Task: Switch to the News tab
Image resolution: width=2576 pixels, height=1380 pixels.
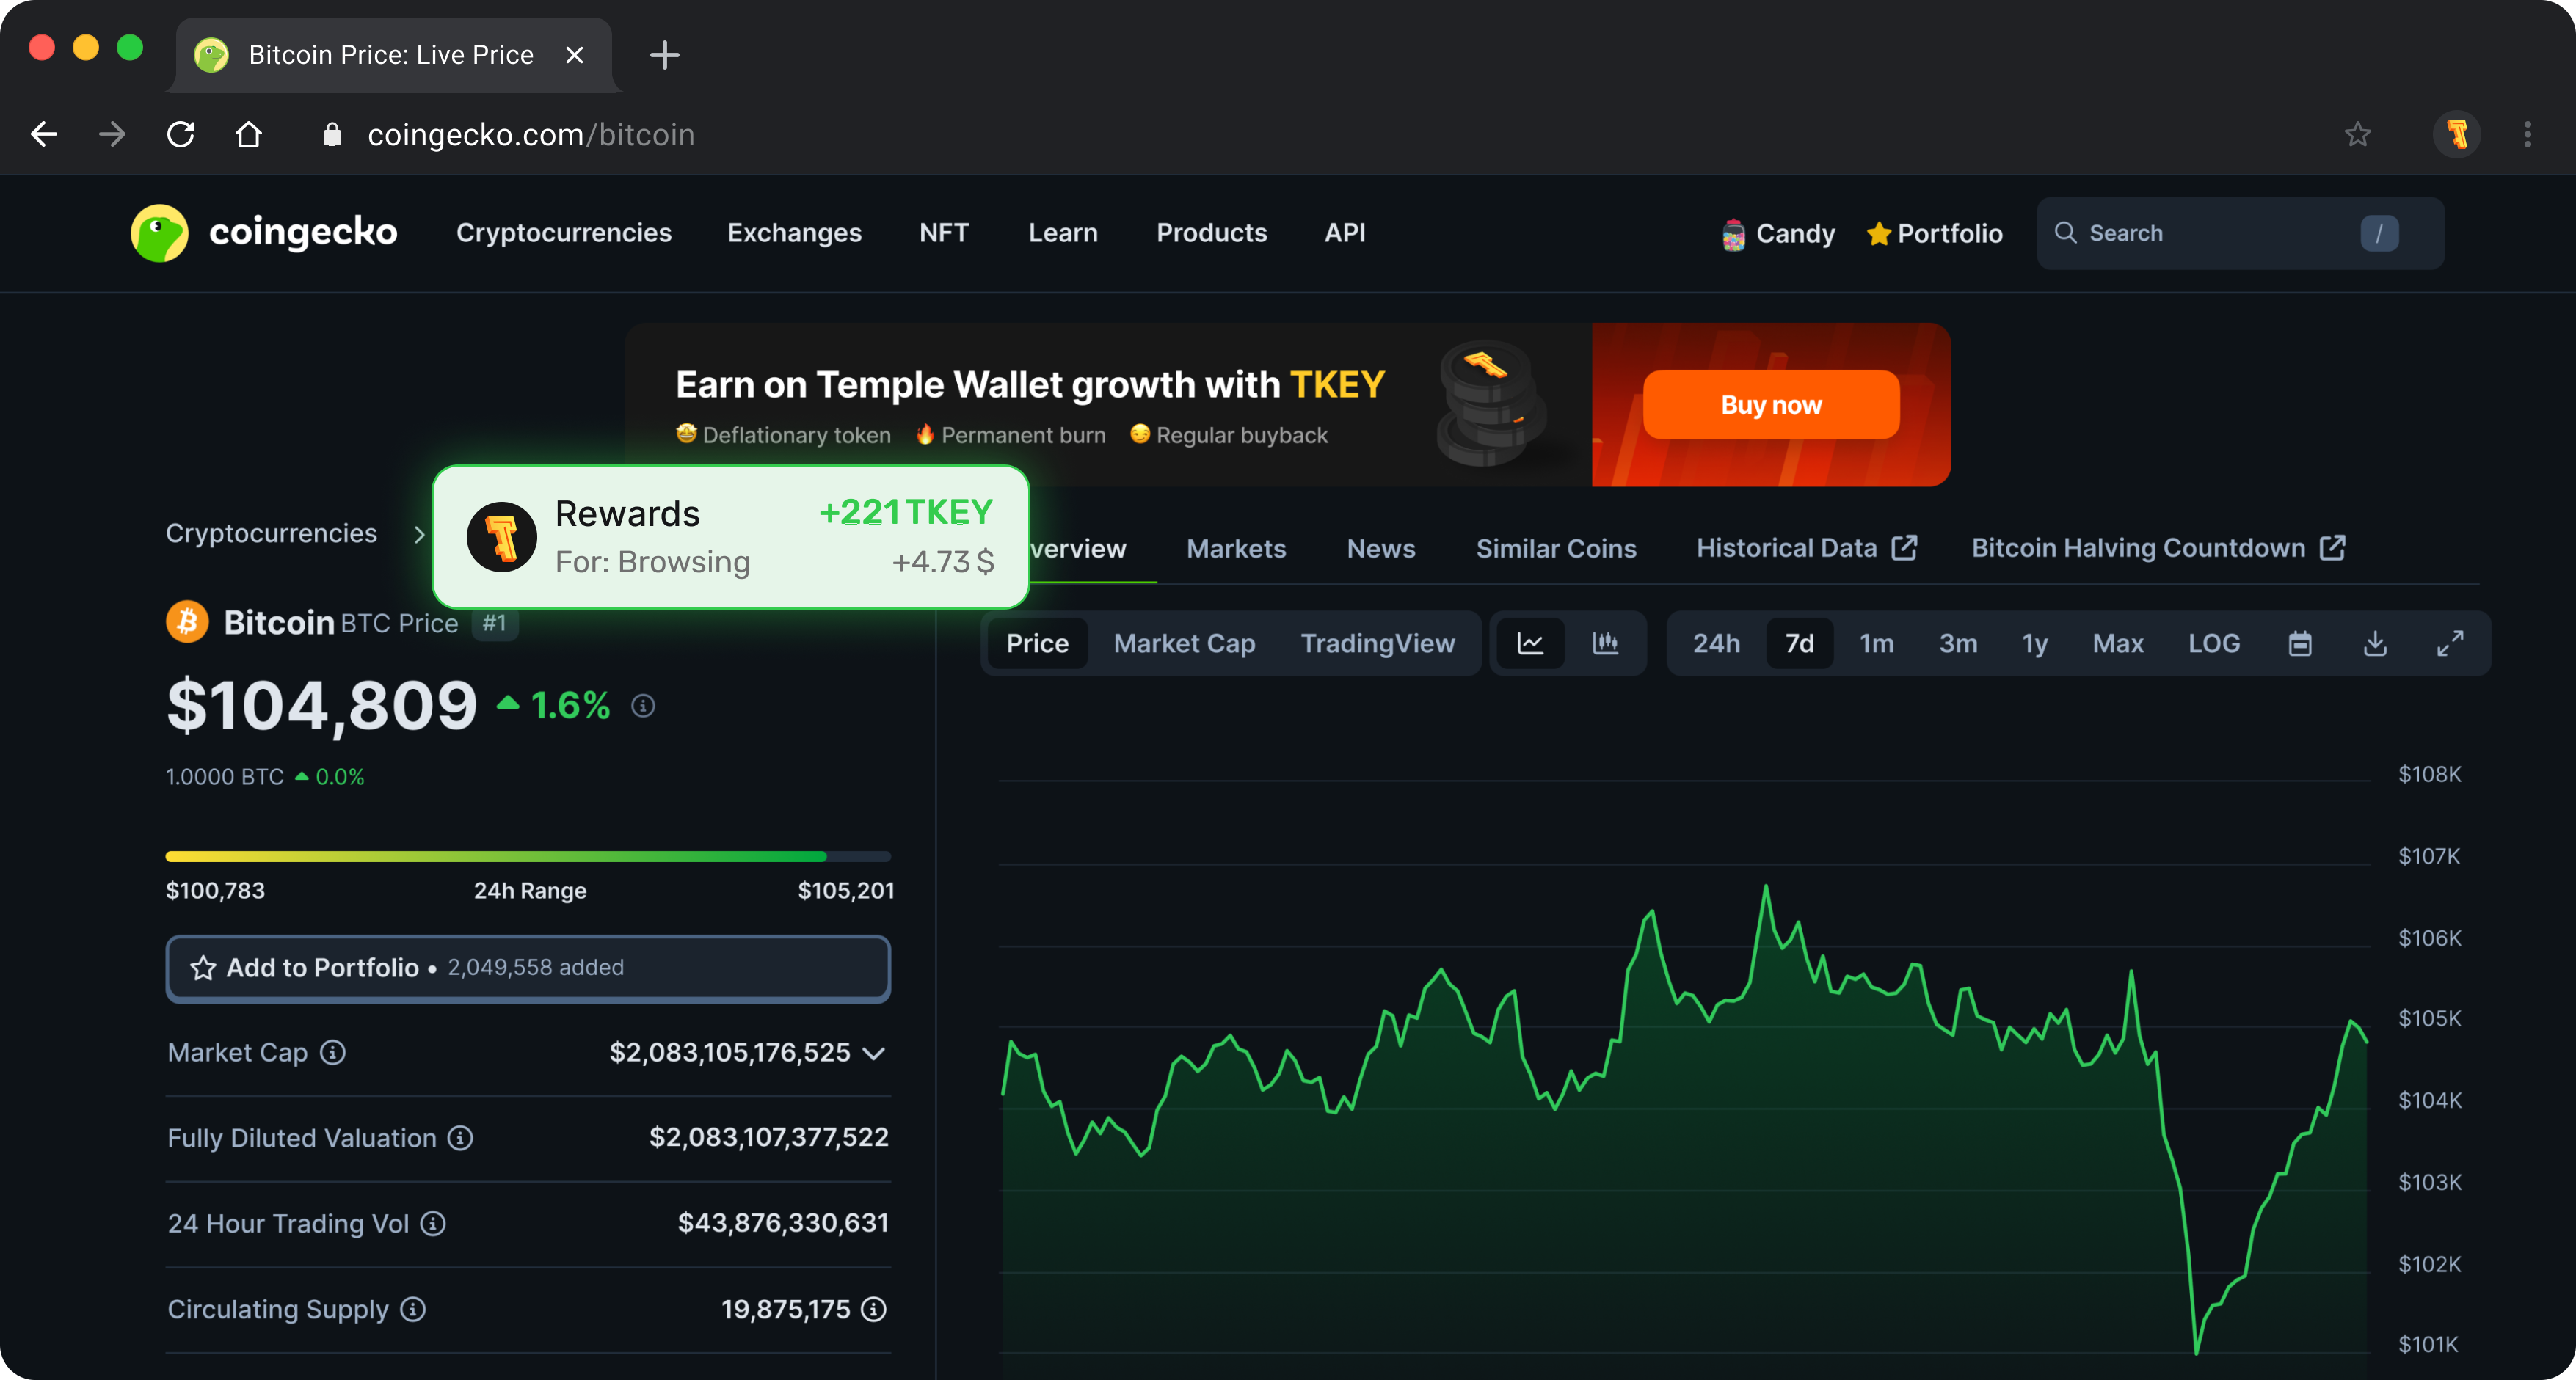Action: pos(1381,548)
